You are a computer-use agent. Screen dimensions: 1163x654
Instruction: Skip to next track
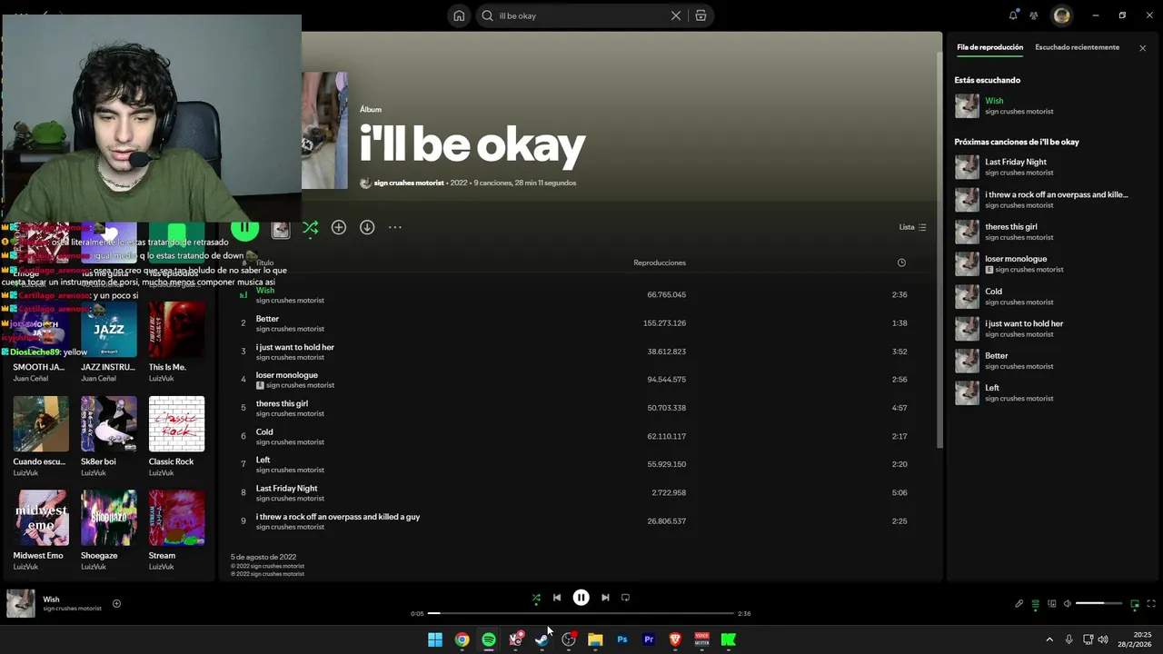coord(605,598)
